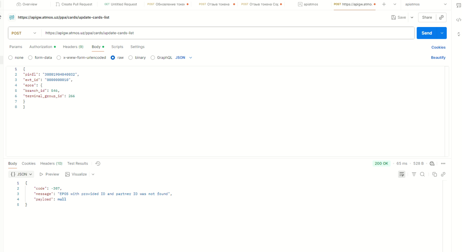The width and height of the screenshot is (462, 252).
Task: Open the Authorization request tab
Action: pyautogui.click(x=43, y=47)
